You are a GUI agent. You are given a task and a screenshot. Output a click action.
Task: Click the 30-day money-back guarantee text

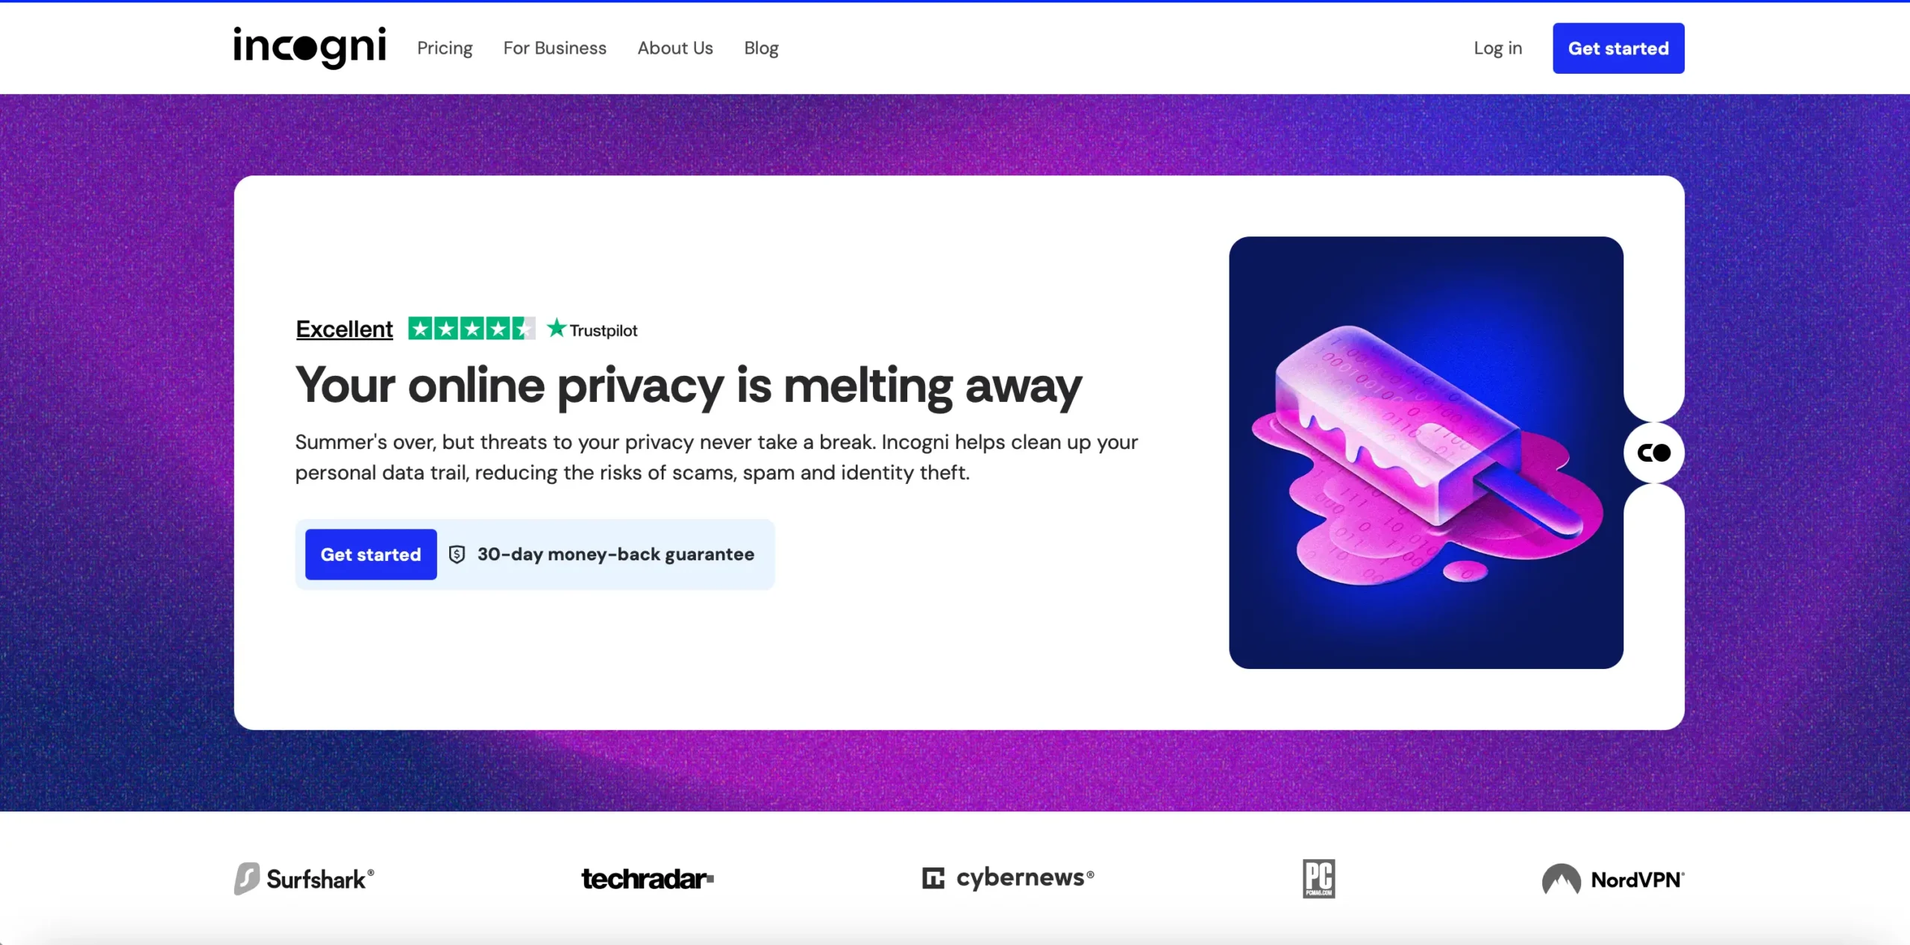[x=616, y=554]
